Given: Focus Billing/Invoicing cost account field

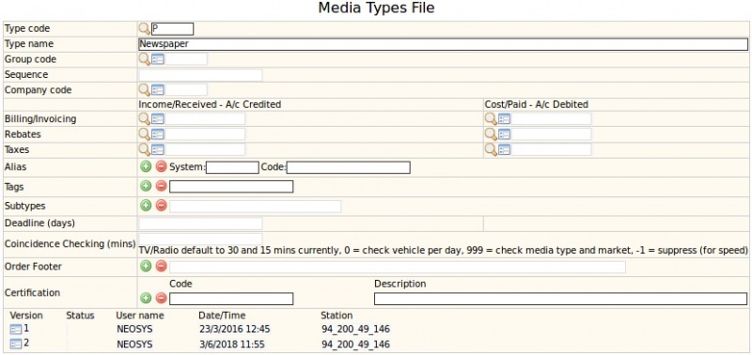Looking at the screenshot, I should pos(551,119).
